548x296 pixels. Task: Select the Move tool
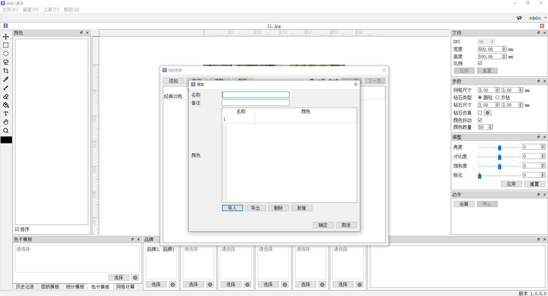tap(6, 37)
